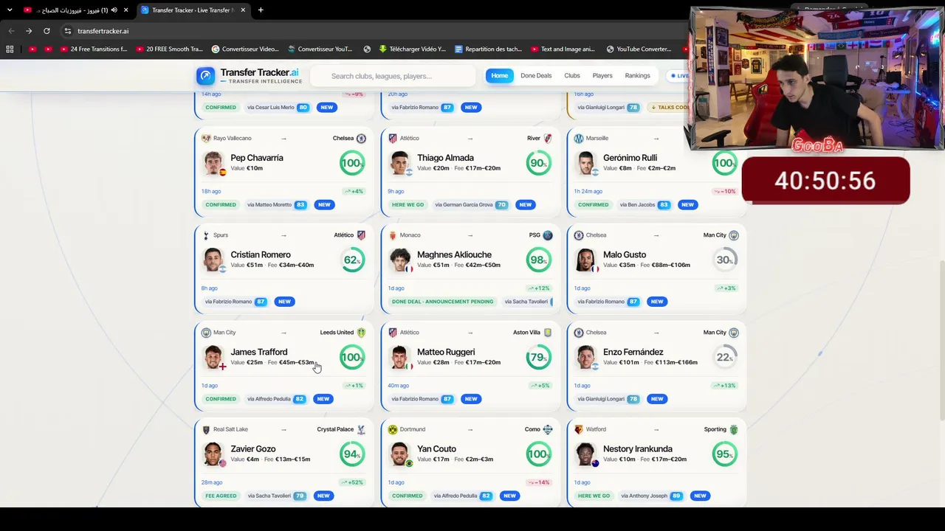Open '20 FREE Smooth Tra...' bookmark

[x=169, y=49]
